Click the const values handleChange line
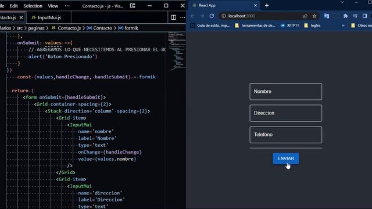Image resolution: width=372 pixels, height=209 pixels. pyautogui.click(x=87, y=77)
